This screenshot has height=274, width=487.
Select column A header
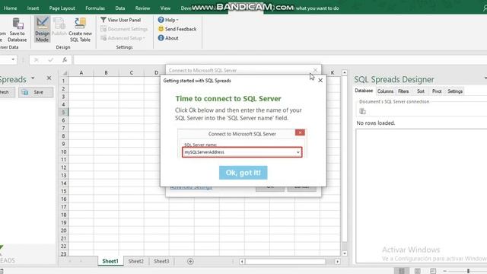[x=81, y=73]
